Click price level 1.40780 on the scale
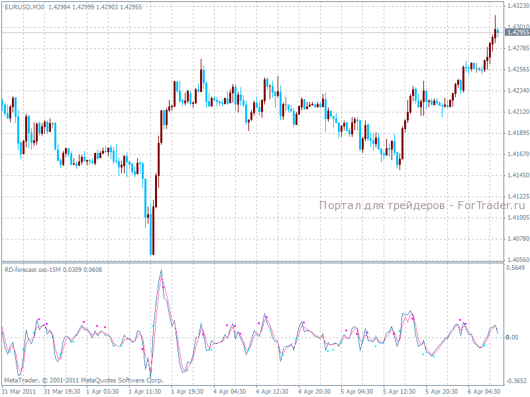The width and height of the screenshot is (530, 397). (x=518, y=239)
